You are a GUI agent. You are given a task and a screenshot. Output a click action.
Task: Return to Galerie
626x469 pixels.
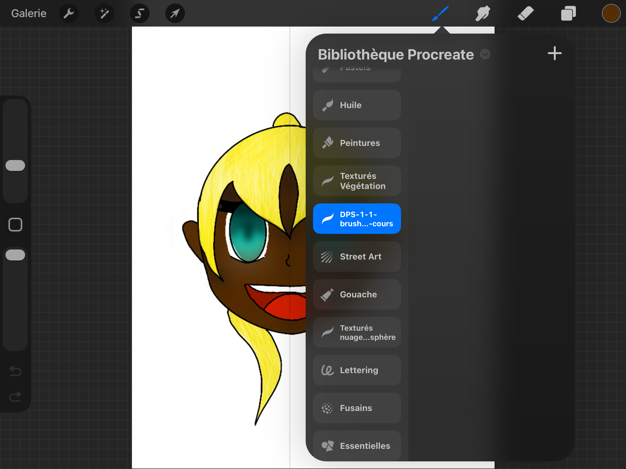[x=29, y=13]
